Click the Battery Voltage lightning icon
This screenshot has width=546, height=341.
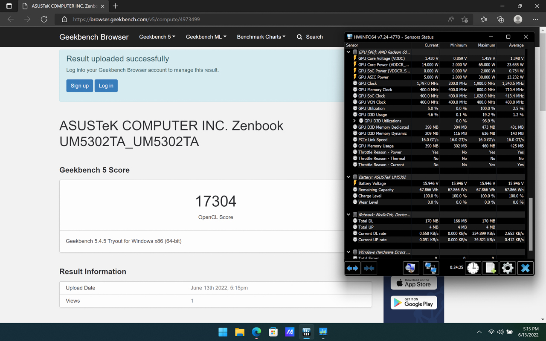tap(355, 183)
